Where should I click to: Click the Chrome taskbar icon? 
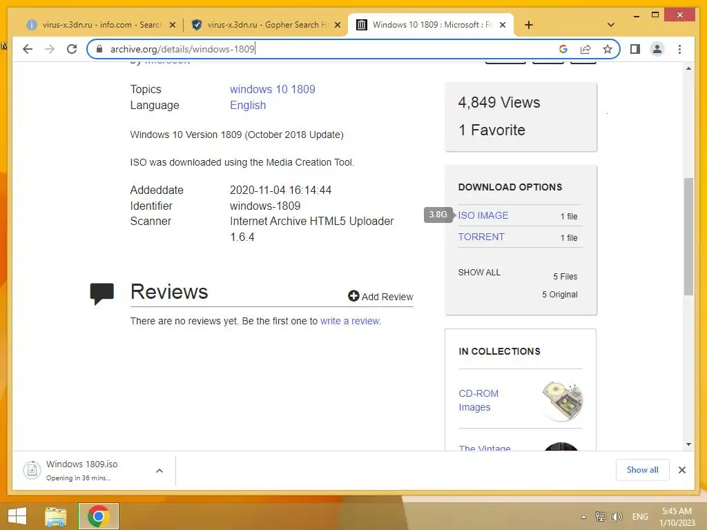pyautogui.click(x=98, y=516)
